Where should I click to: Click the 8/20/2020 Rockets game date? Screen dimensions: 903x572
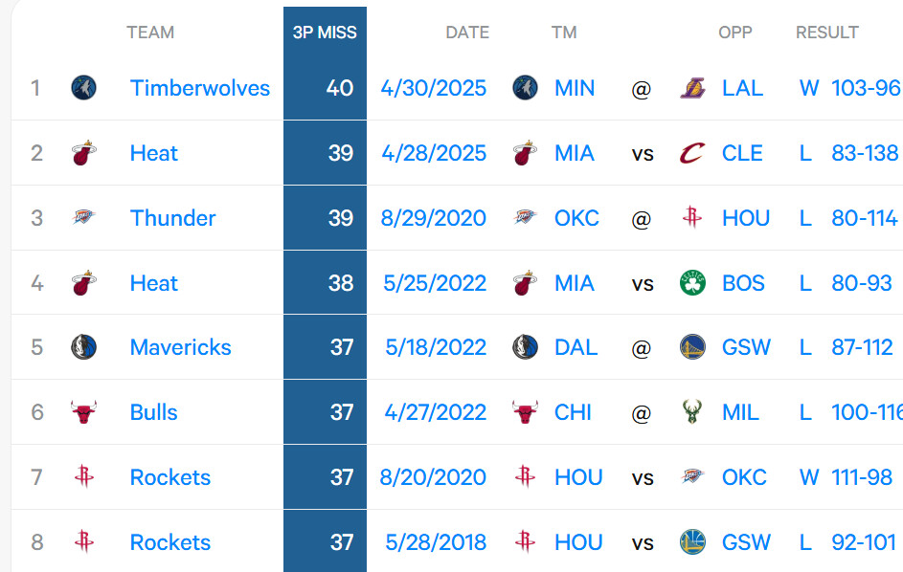tap(434, 477)
